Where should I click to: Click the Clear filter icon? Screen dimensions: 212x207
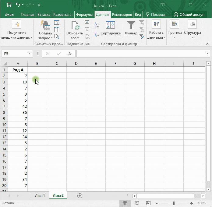(142, 23)
